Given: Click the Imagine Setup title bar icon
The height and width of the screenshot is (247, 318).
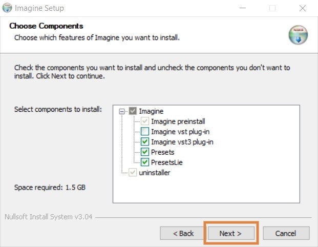Looking at the screenshot, I should [7, 8].
